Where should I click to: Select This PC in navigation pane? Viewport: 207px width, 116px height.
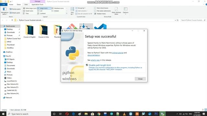(8, 56)
